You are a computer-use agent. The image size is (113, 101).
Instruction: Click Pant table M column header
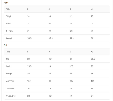click(x=49, y=9)
